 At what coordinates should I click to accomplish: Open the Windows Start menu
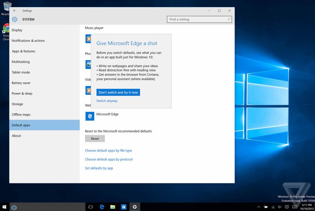5,207
